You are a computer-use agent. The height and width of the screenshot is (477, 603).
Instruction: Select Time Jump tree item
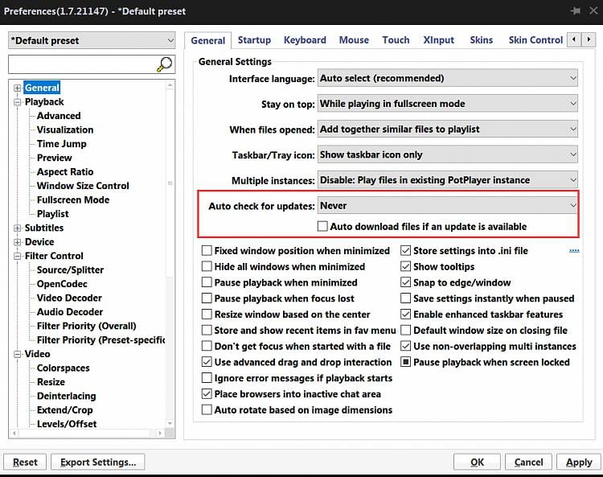[62, 144]
